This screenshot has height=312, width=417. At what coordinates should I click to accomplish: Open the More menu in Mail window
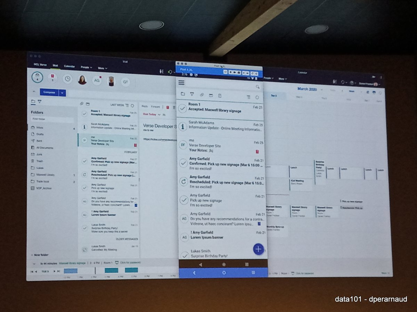pos(103,68)
